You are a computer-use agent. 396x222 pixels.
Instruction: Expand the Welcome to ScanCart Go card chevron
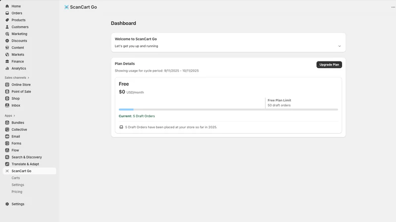[340, 46]
